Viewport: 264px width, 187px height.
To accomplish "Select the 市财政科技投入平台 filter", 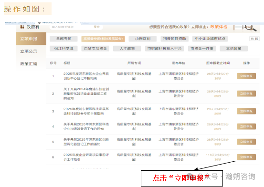I will click(x=165, y=49).
